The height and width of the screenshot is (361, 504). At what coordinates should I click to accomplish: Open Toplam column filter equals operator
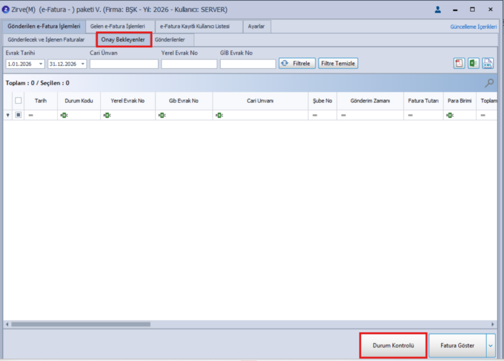coord(483,115)
